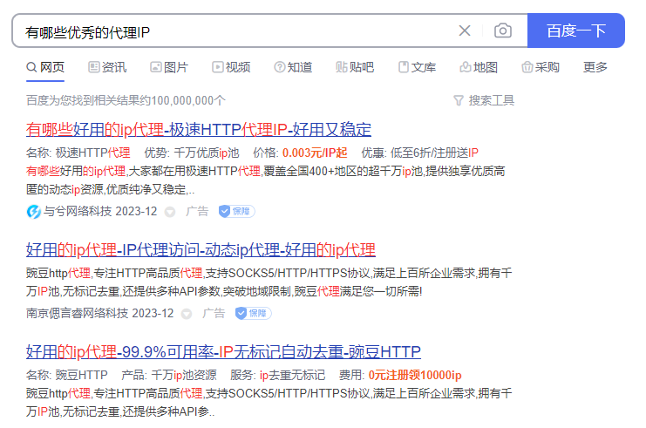Open the 99.9%可用率 豌豆HTTP result link
Image resolution: width=646 pixels, height=428 pixels.
click(x=223, y=352)
